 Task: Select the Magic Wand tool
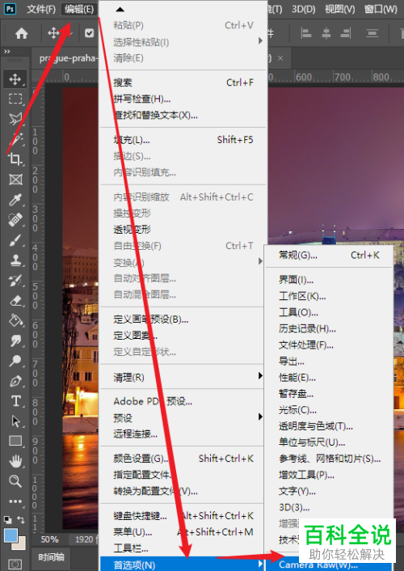(15, 139)
